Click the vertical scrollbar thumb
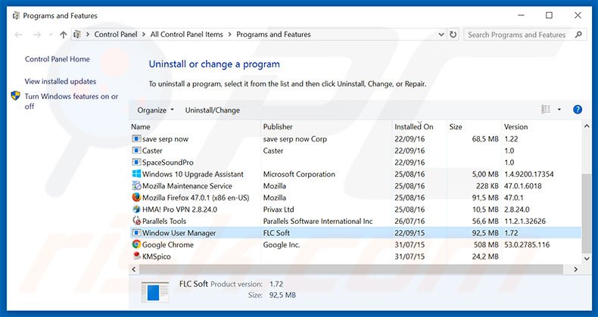 (x=587, y=214)
